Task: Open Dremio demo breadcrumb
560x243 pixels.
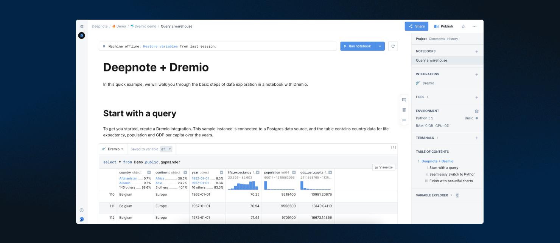Action: 143,26
